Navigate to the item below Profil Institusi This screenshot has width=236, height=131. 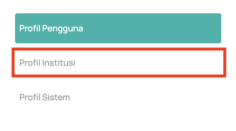(118, 97)
